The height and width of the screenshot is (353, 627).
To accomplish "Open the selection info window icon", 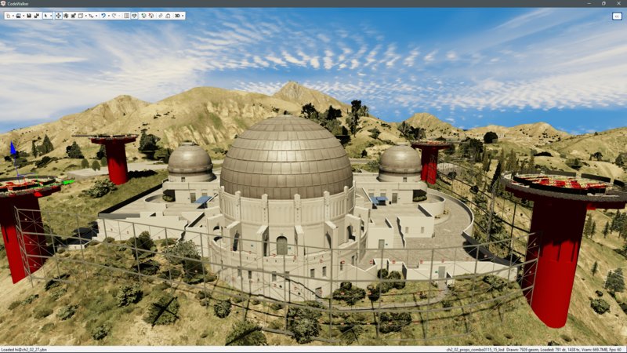I will 126,16.
